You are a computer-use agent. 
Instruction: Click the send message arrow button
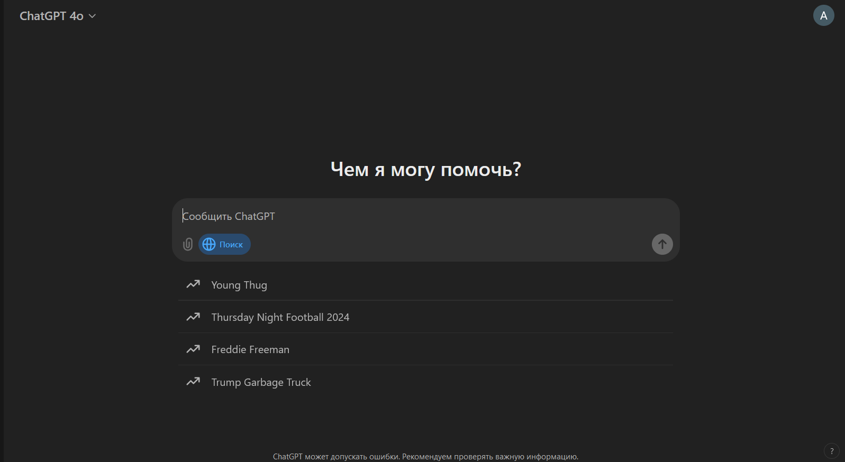click(x=662, y=244)
